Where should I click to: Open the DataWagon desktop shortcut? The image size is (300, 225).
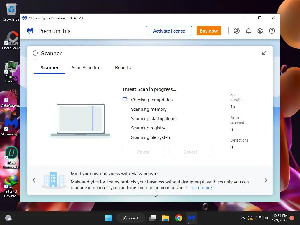click(10, 98)
